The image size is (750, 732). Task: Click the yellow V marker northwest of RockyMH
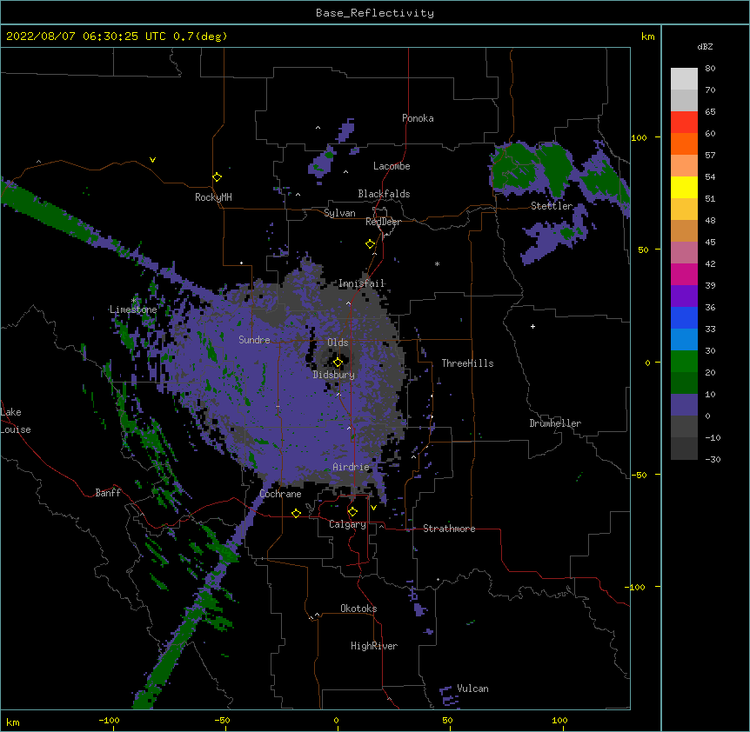(152, 160)
